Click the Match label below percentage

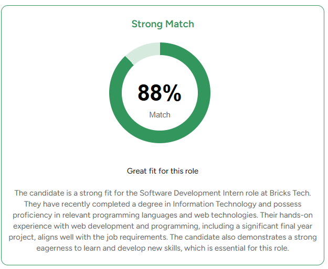[x=160, y=115]
